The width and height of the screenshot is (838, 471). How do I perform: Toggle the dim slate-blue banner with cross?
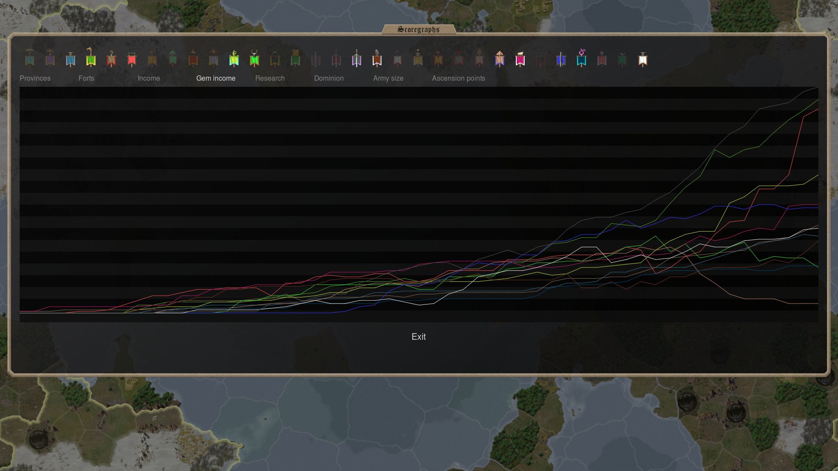213,58
